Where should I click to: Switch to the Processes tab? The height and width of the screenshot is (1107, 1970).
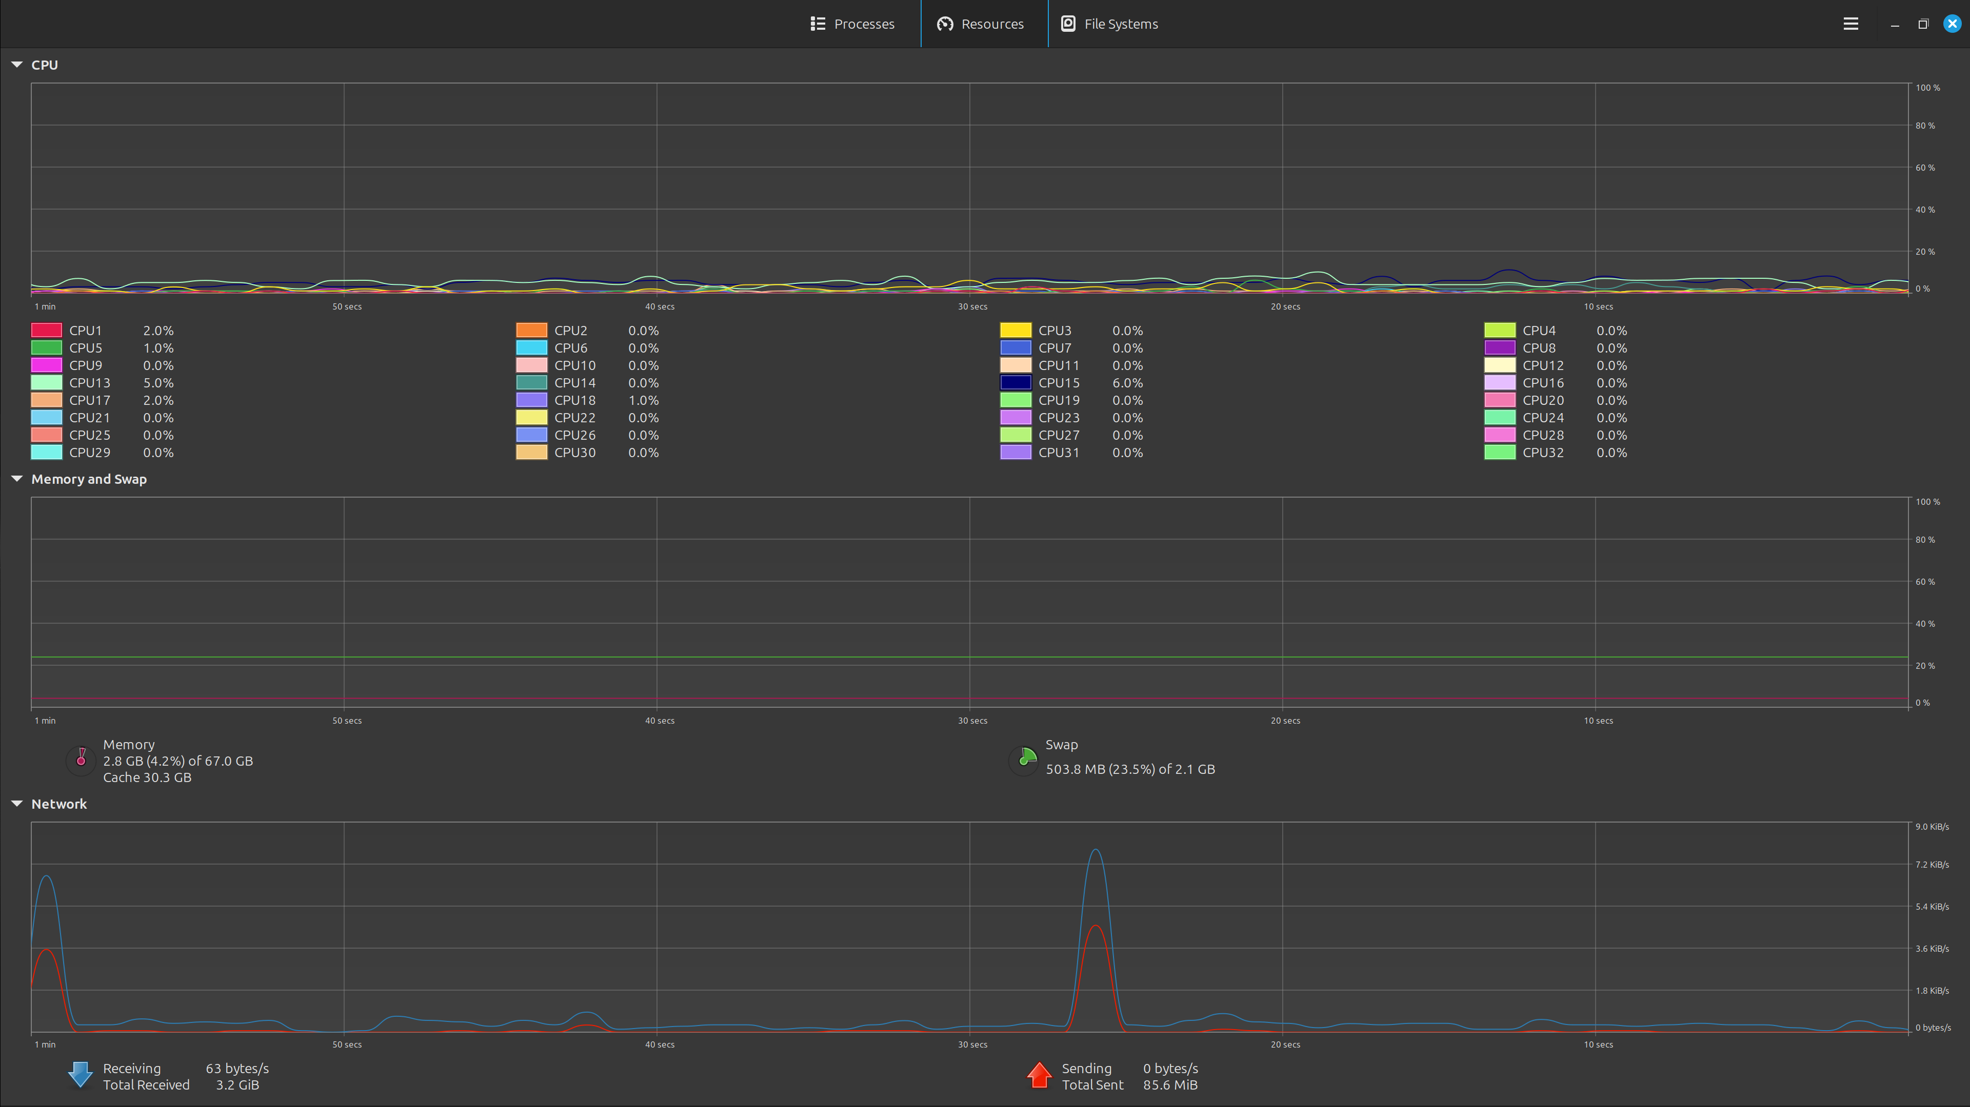coord(852,24)
